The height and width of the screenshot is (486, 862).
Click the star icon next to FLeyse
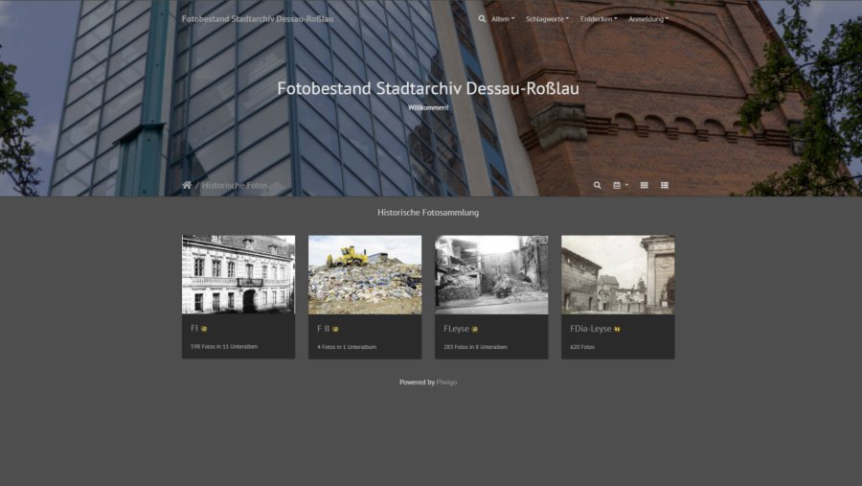pos(475,329)
